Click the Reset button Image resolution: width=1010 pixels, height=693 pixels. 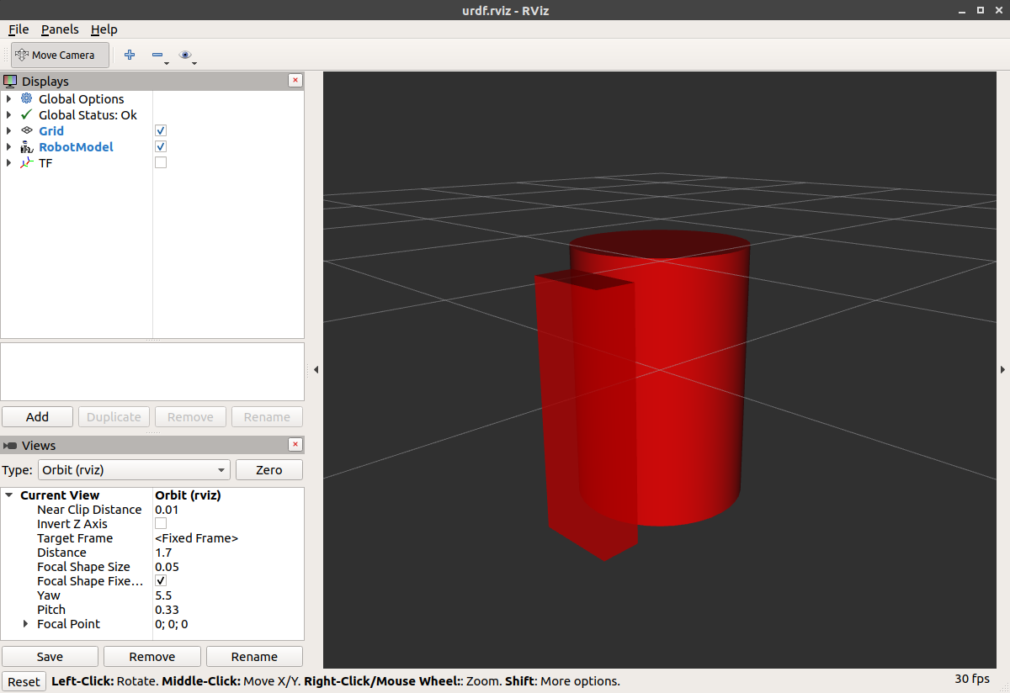click(24, 682)
